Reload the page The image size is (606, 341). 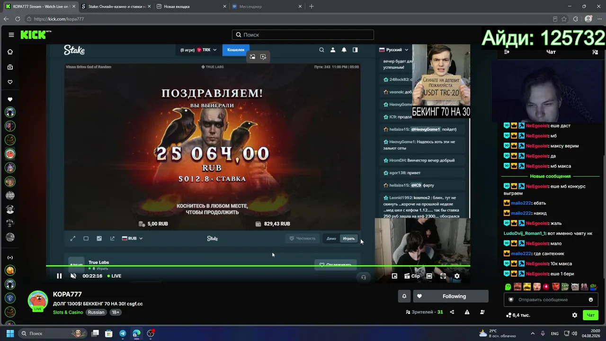tap(18, 19)
